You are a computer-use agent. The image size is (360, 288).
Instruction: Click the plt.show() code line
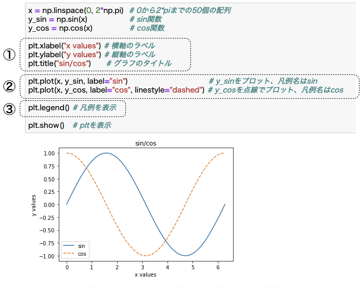[46, 125]
